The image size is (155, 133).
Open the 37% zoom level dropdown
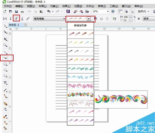pyautogui.click(x=108, y=11)
